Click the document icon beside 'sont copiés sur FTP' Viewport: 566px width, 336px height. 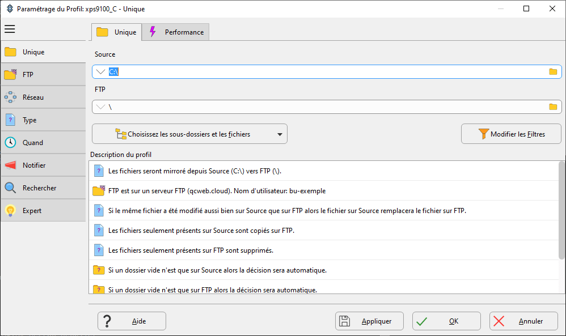99,231
